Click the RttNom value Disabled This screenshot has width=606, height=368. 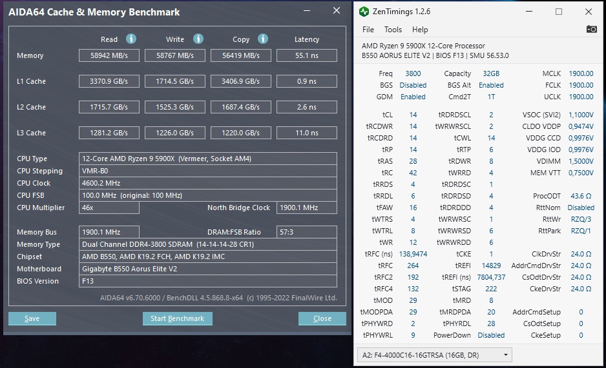(x=581, y=208)
